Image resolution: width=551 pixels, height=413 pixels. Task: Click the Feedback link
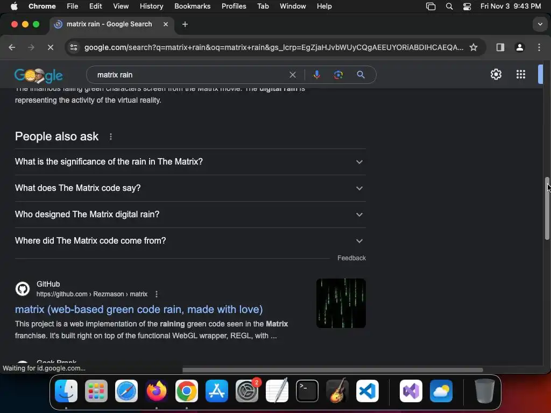pos(351,258)
